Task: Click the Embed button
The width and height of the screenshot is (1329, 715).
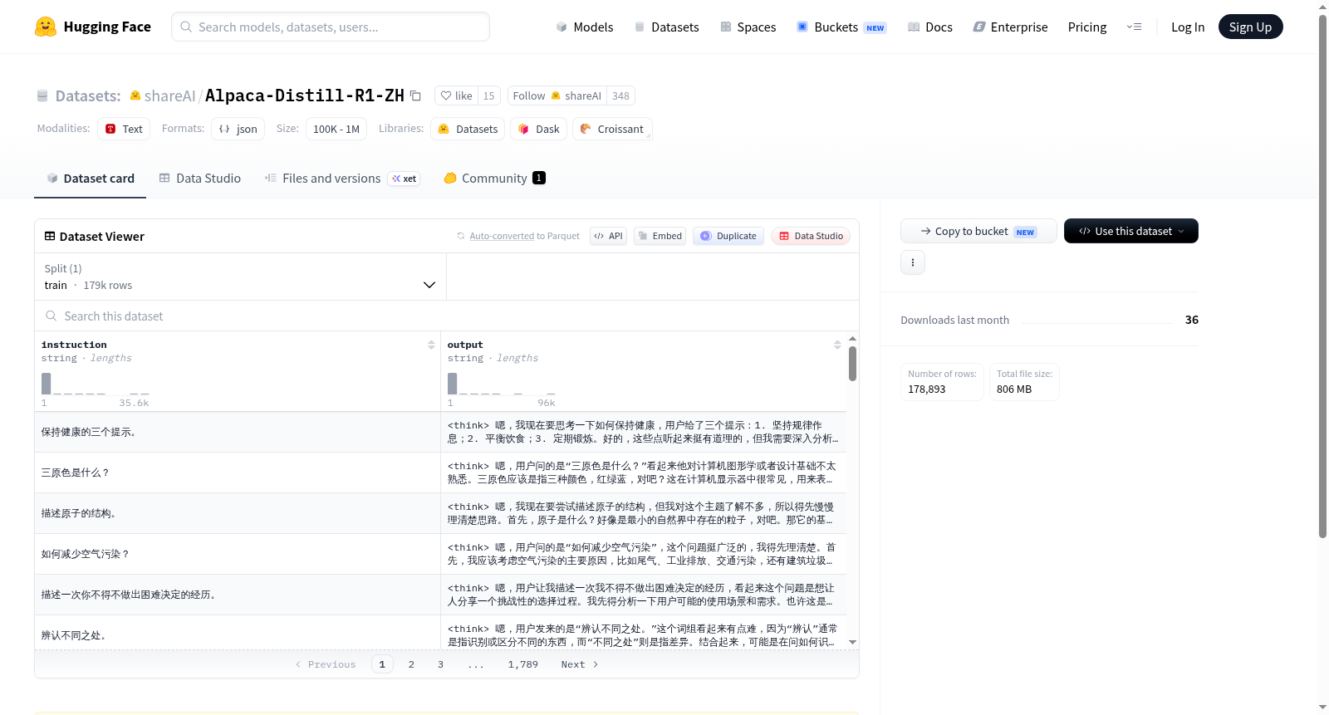Action: point(660,236)
